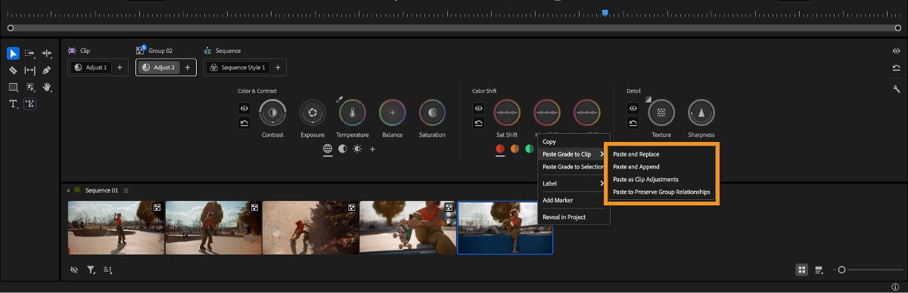Image resolution: width=908 pixels, height=293 pixels.
Task: Select the first skater clip thumbnail
Action: (x=116, y=227)
